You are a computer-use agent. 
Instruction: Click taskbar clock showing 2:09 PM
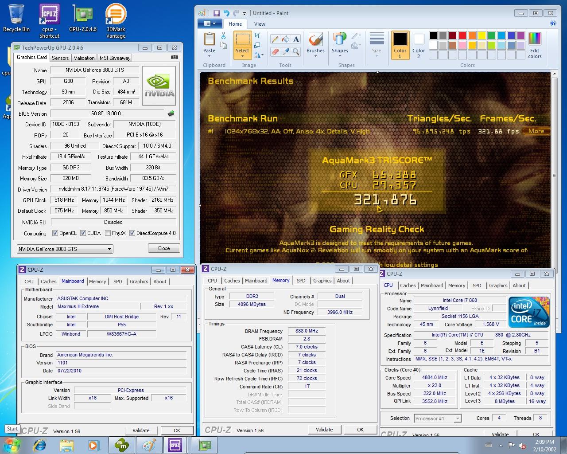(x=544, y=442)
